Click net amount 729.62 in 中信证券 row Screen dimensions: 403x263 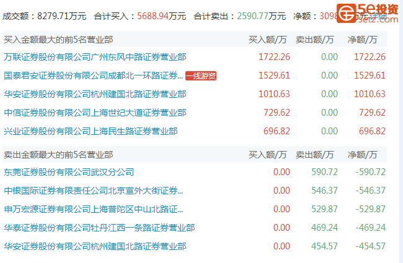(x=372, y=113)
